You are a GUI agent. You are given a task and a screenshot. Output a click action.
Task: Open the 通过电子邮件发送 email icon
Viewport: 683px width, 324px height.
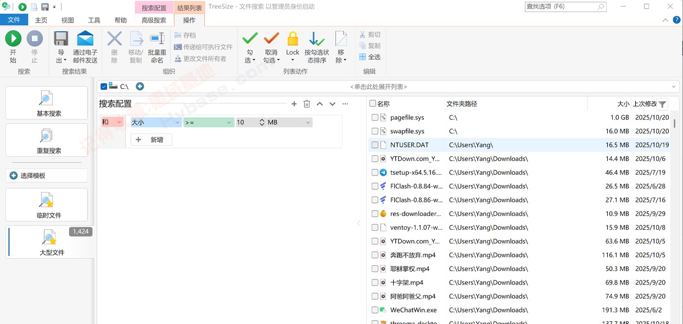click(x=84, y=38)
